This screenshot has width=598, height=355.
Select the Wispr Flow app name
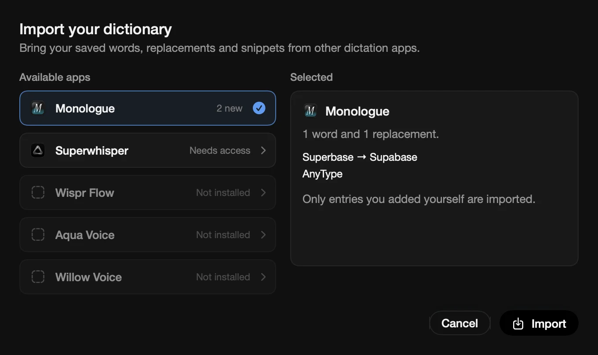coord(85,193)
